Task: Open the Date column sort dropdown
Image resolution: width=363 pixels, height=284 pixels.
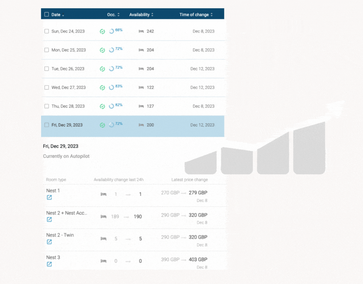Action: click(63, 15)
